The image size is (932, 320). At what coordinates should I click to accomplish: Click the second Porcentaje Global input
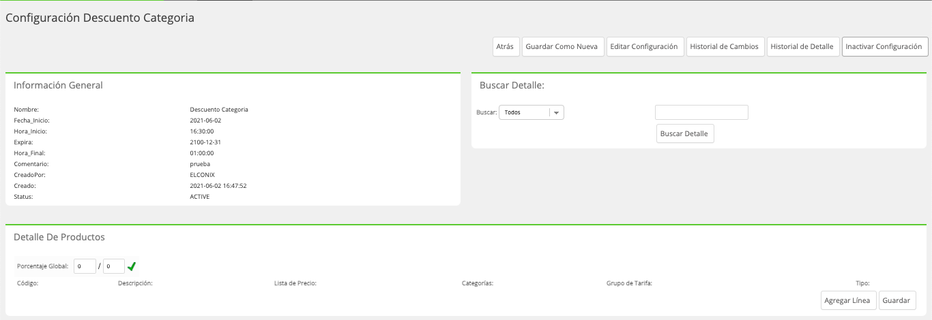113,266
